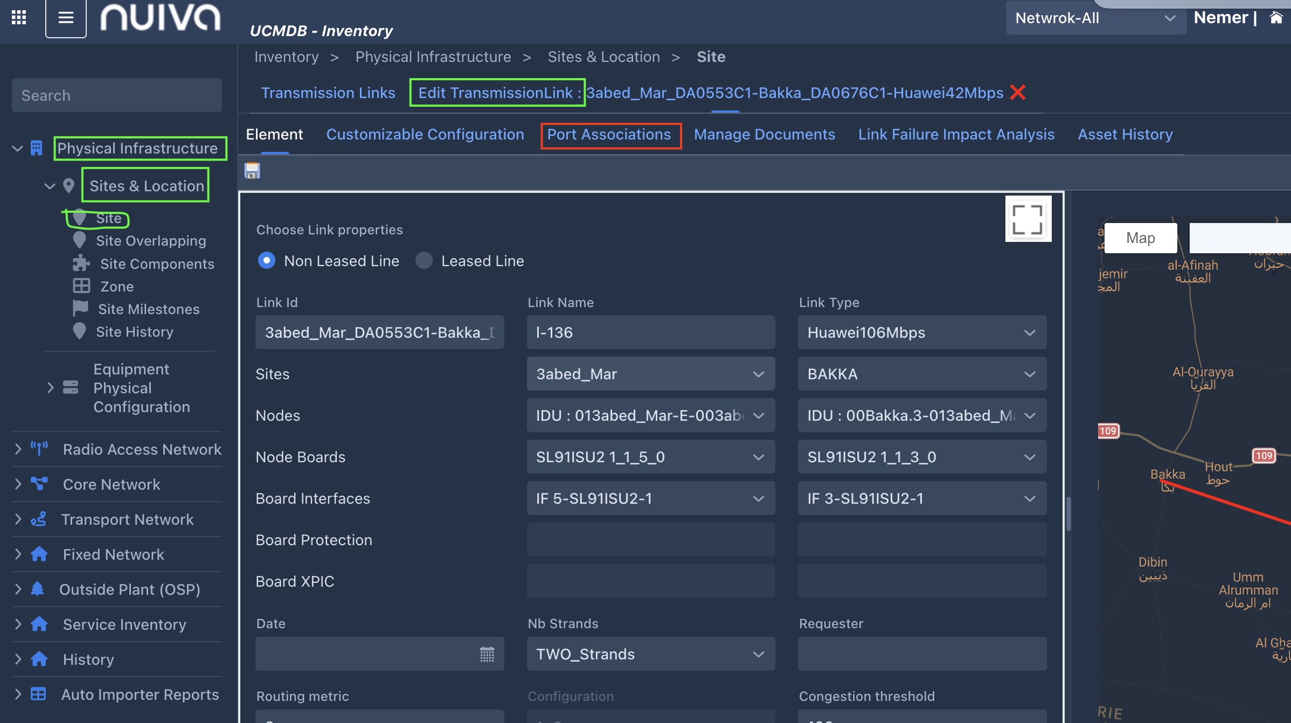Expand map with fullscreen icon

(1028, 219)
